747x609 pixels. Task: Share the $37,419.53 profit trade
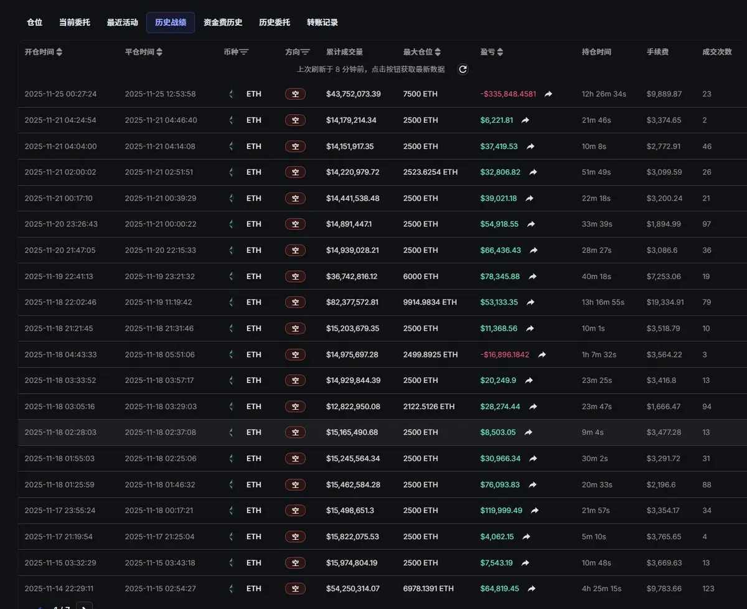click(530, 146)
